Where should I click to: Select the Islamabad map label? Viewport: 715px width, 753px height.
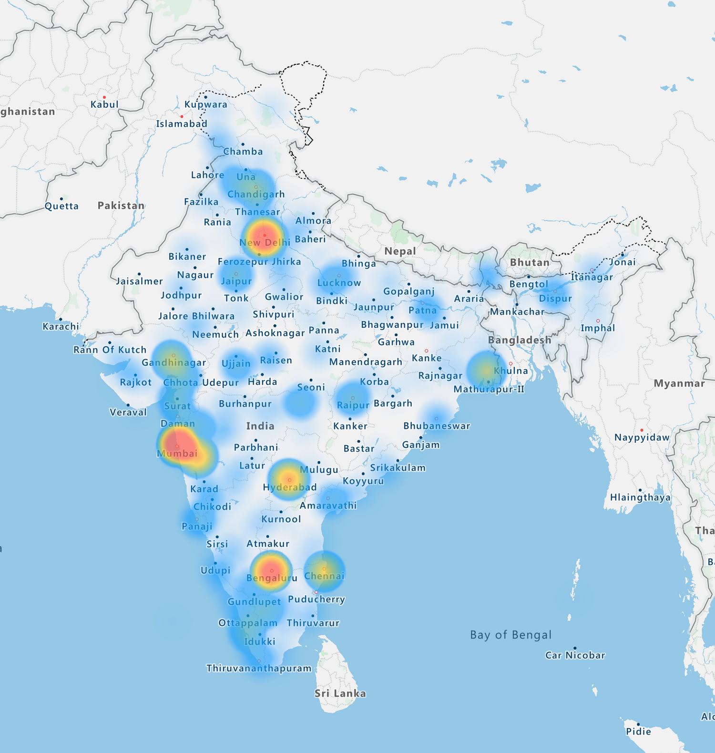pyautogui.click(x=182, y=124)
